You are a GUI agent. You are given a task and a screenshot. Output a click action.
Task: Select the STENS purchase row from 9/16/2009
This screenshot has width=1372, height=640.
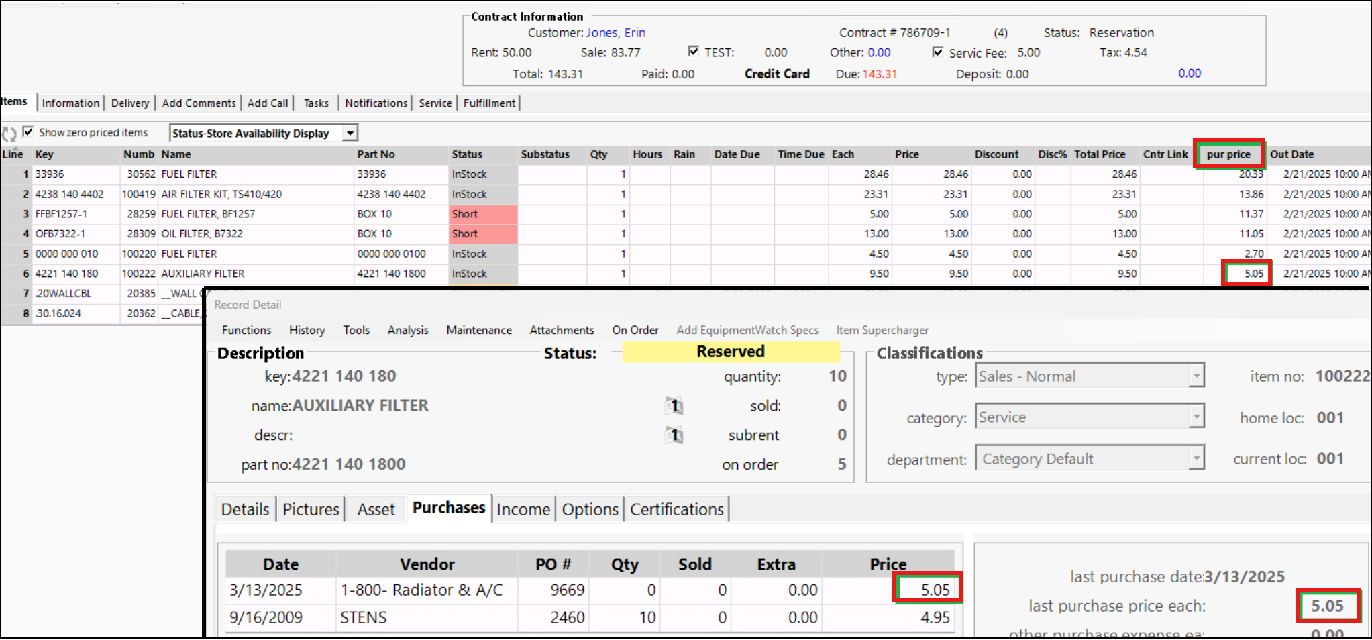coord(363,618)
